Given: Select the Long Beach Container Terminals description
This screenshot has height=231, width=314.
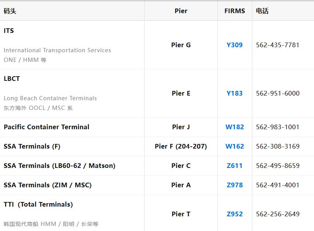Looking at the screenshot, I should tap(50, 98).
